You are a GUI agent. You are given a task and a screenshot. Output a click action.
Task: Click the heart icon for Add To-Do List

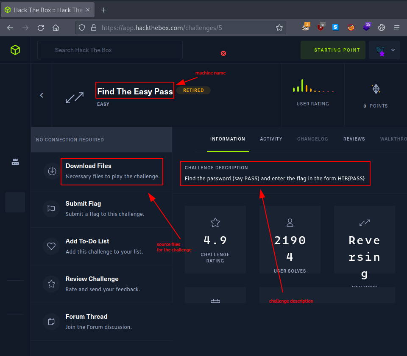point(52,246)
